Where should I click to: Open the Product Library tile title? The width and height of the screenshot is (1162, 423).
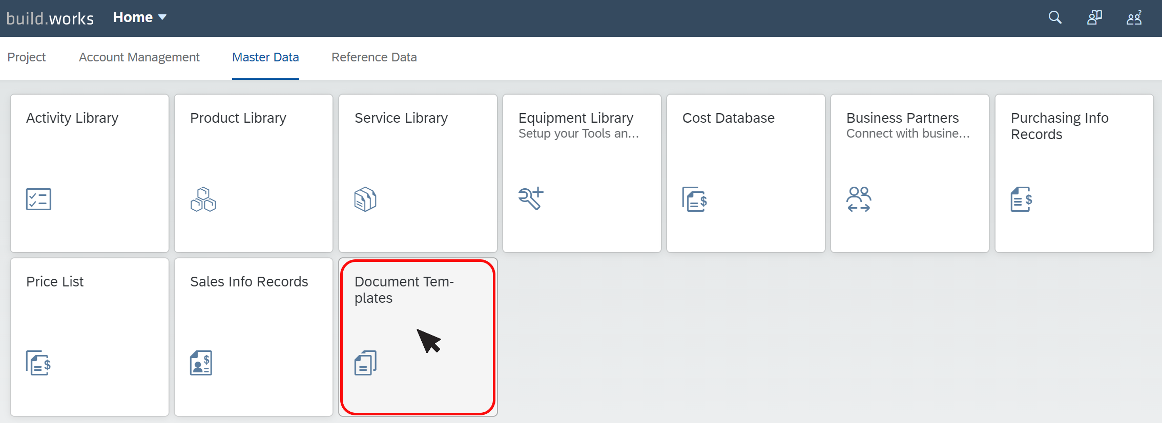click(x=238, y=118)
